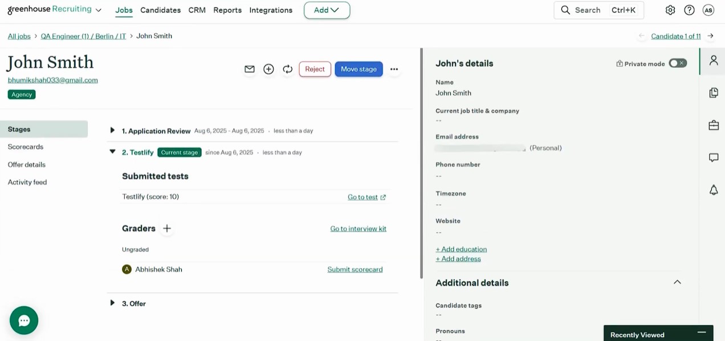Open the Add dropdown button
Viewport: 725px width, 341px height.
click(x=327, y=10)
